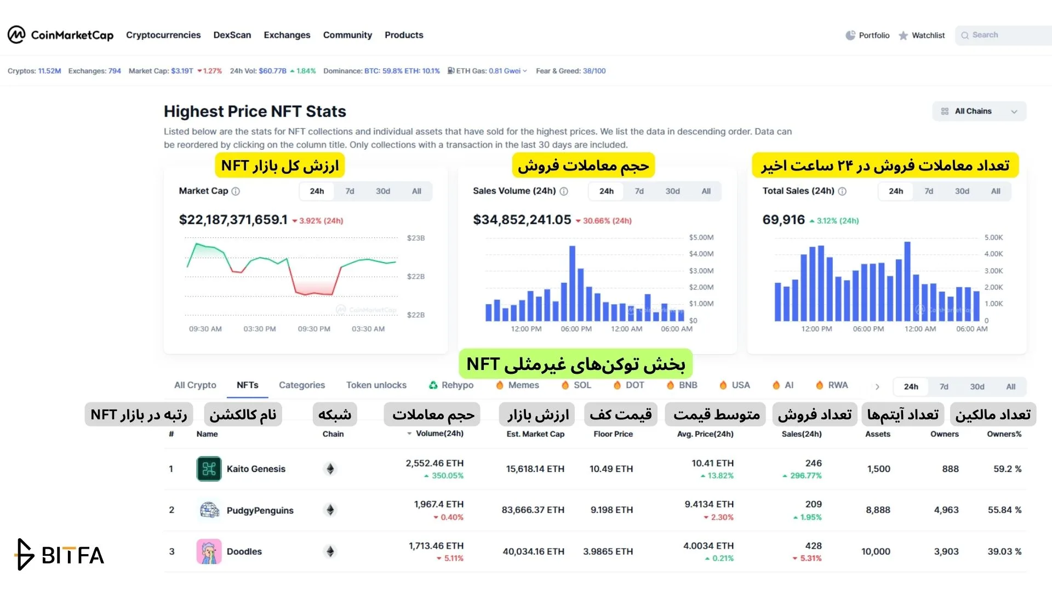The width and height of the screenshot is (1052, 592).
Task: Select 7d range on Market Cap chart
Action: point(350,191)
